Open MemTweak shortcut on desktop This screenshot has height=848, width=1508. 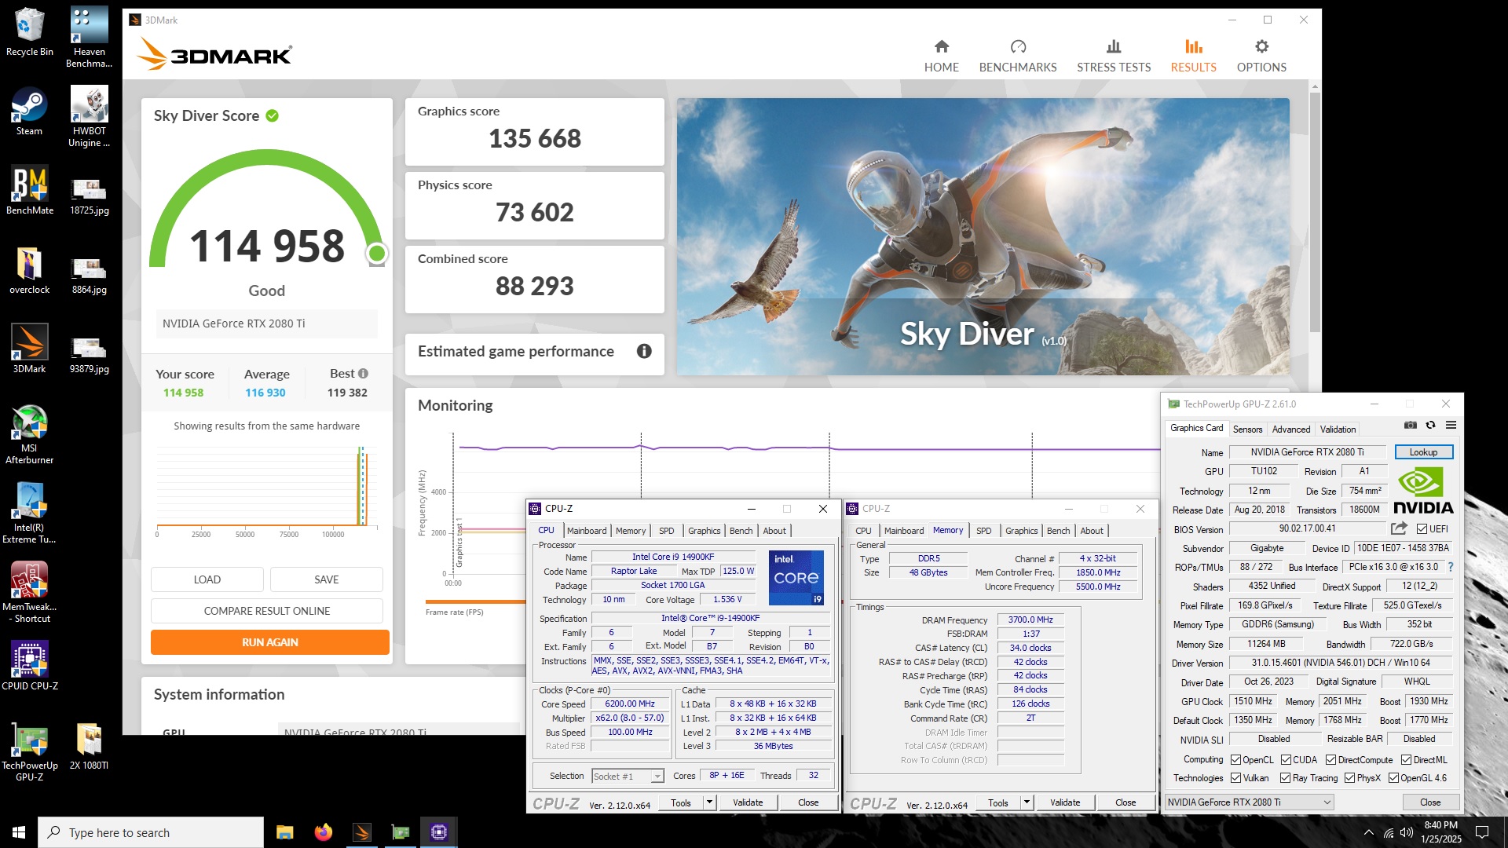30,592
